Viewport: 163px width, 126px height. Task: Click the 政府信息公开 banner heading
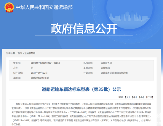click(x=84, y=28)
